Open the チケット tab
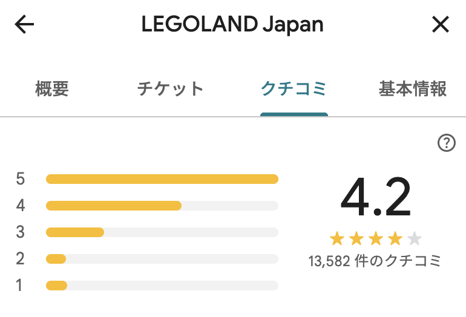Screen dimensions: 466x317 [170, 90]
